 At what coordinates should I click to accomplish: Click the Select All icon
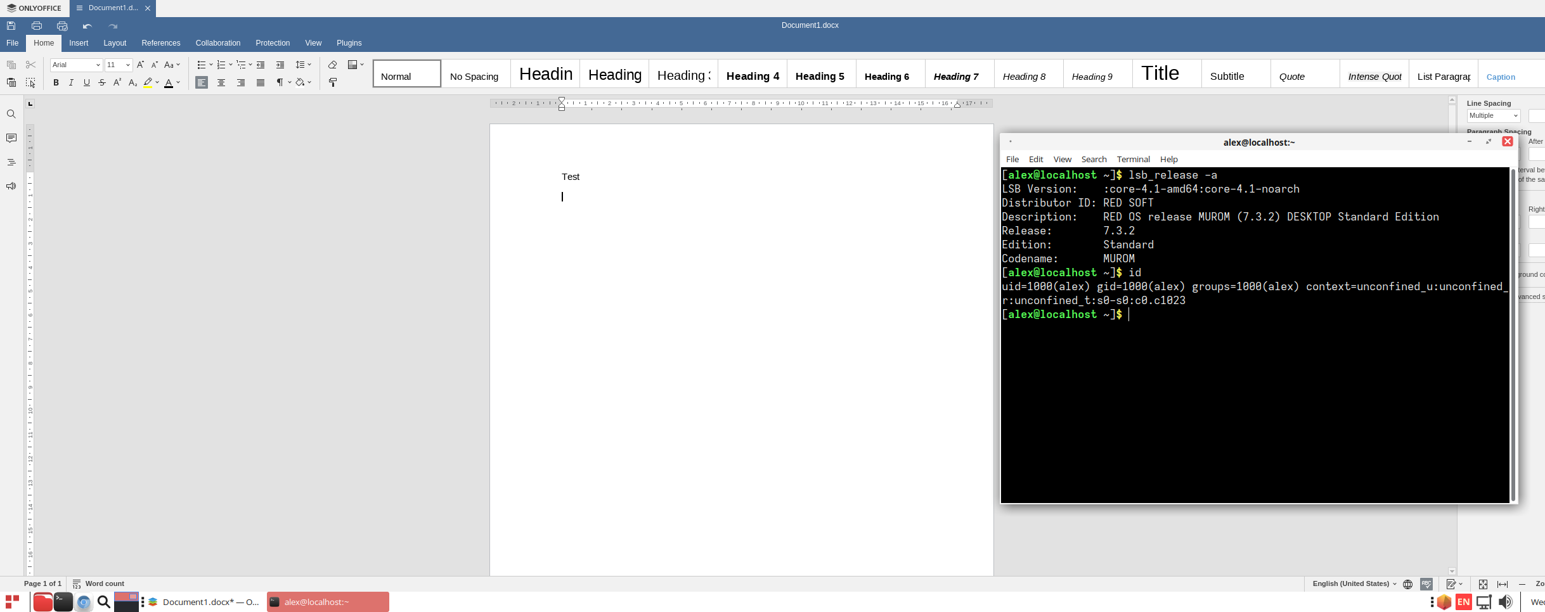tap(30, 82)
